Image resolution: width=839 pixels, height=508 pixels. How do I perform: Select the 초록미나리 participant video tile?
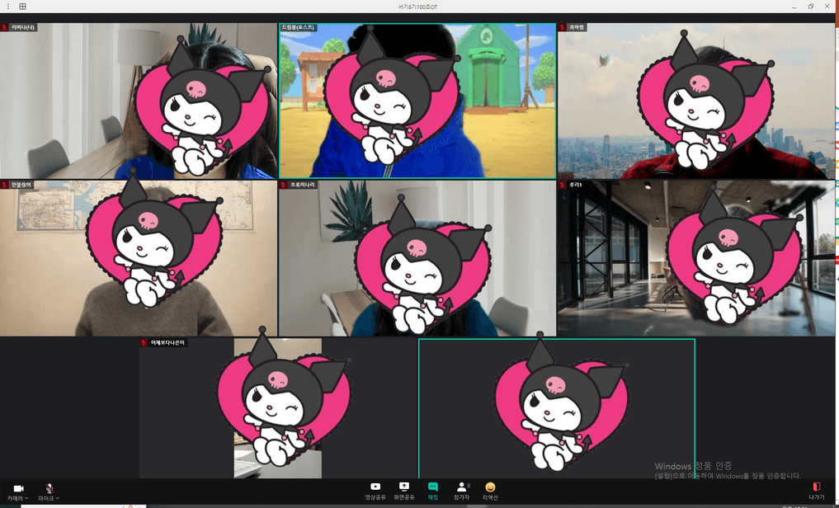(417, 258)
